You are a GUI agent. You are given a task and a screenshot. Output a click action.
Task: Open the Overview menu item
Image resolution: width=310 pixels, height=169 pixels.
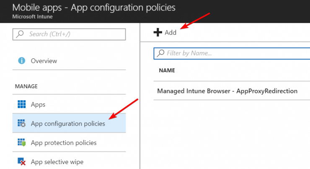tap(44, 61)
